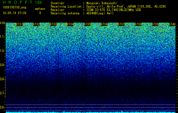The height and width of the screenshot is (113, 178).
Task: Click the 0737 time marker
Action: click(121, 24)
